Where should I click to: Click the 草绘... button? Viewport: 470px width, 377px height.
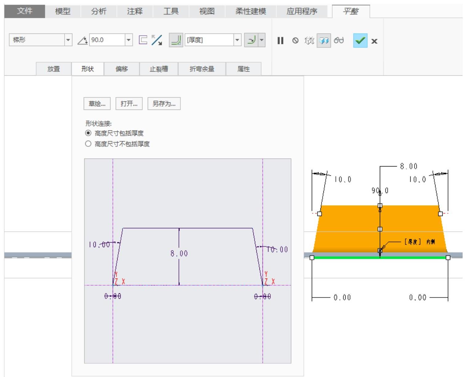(97, 104)
